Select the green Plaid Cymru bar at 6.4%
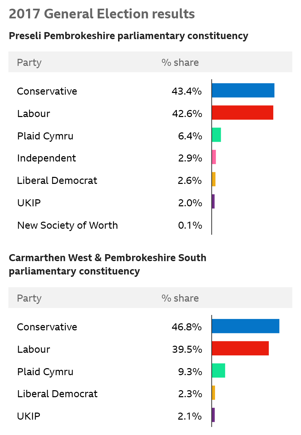The height and width of the screenshot is (435, 301). point(216,135)
